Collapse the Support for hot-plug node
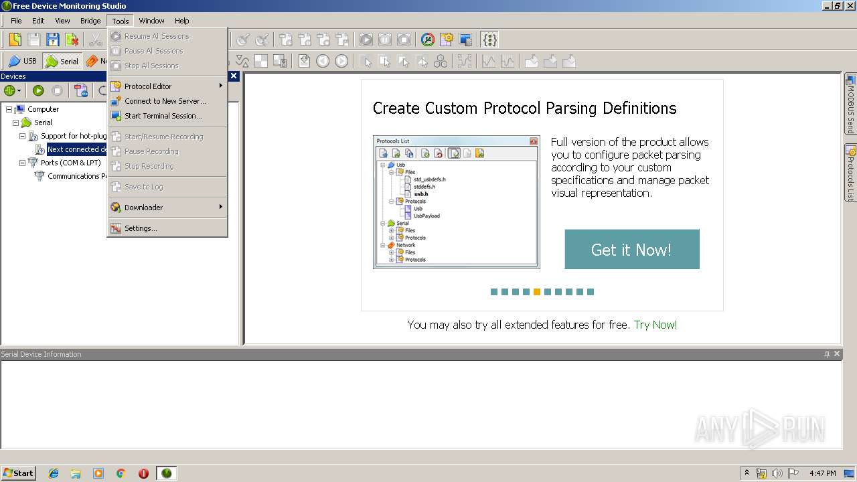The height and width of the screenshot is (482, 857). (x=22, y=136)
